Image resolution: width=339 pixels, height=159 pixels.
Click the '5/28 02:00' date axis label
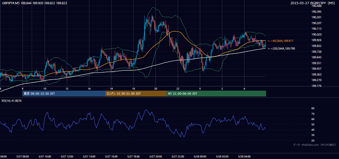point(222,156)
